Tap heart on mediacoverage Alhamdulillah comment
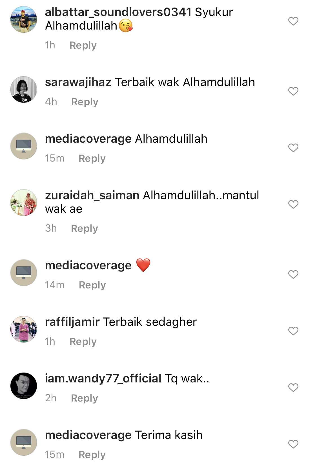This screenshot has width=317, height=466. click(x=293, y=148)
